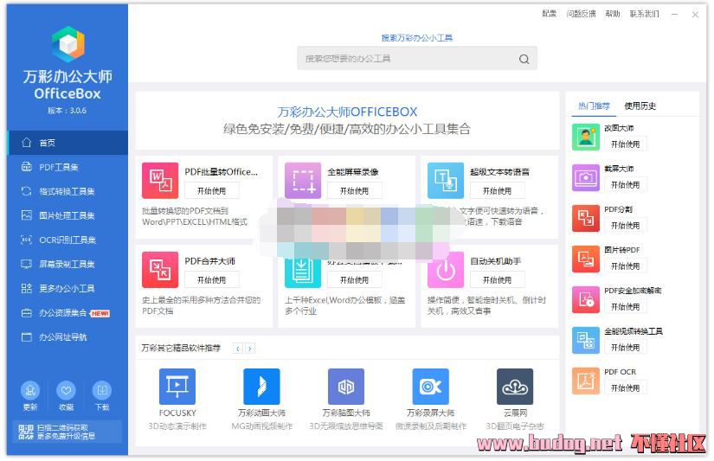Click PDF批量转Office tool icon
The height and width of the screenshot is (461, 714).
point(160,181)
